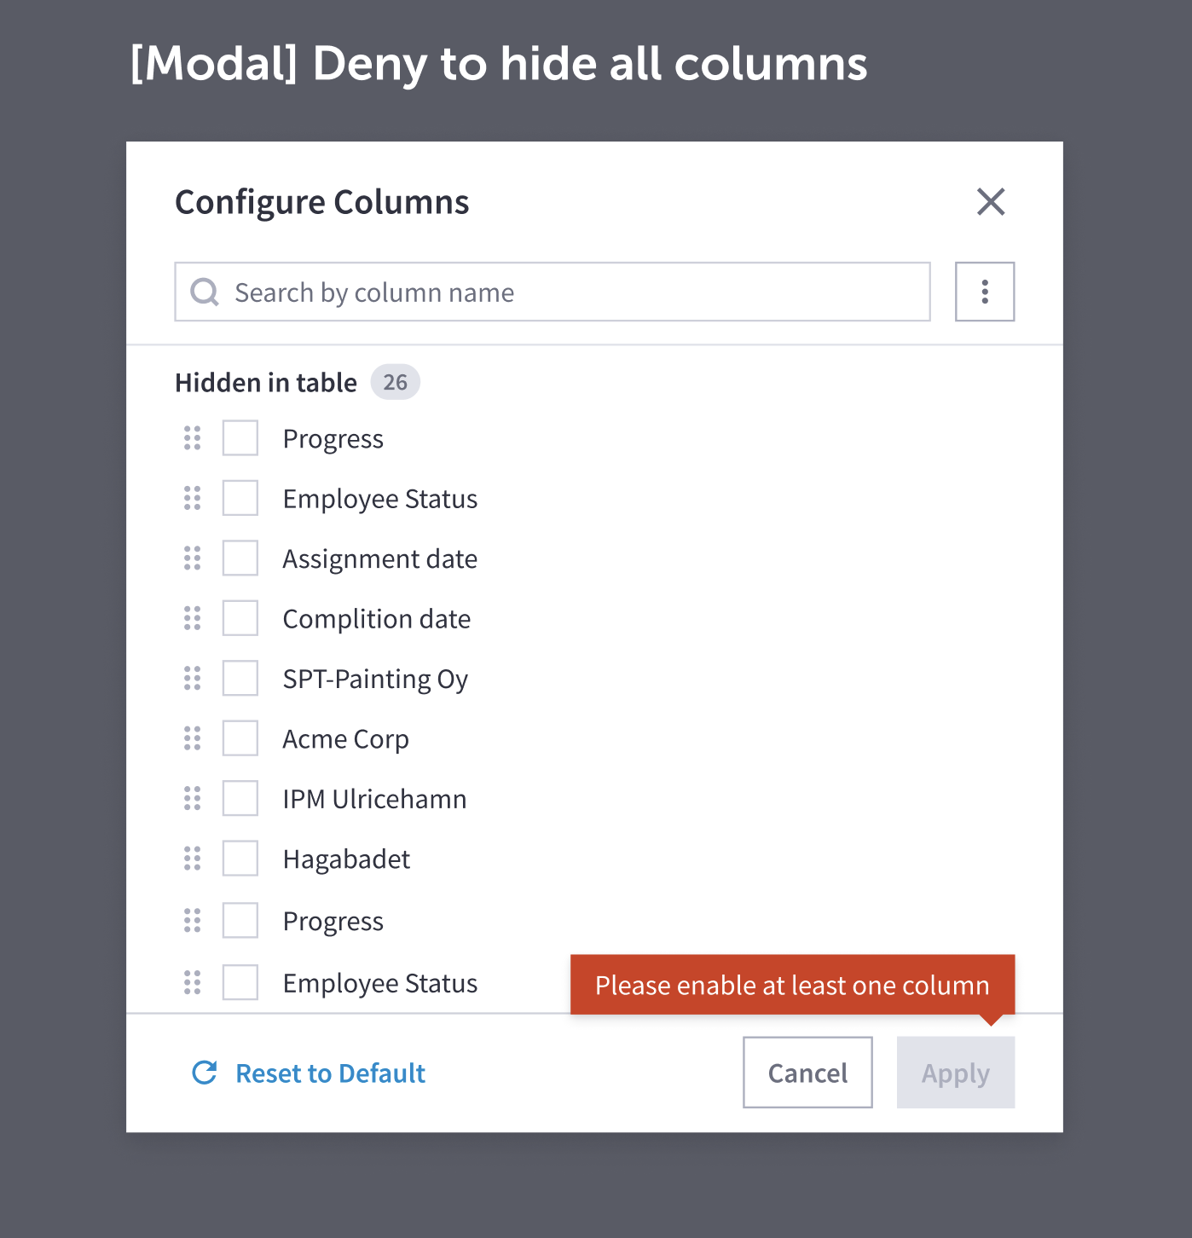
Task: Close the Configure Columns modal
Action: pyautogui.click(x=991, y=202)
